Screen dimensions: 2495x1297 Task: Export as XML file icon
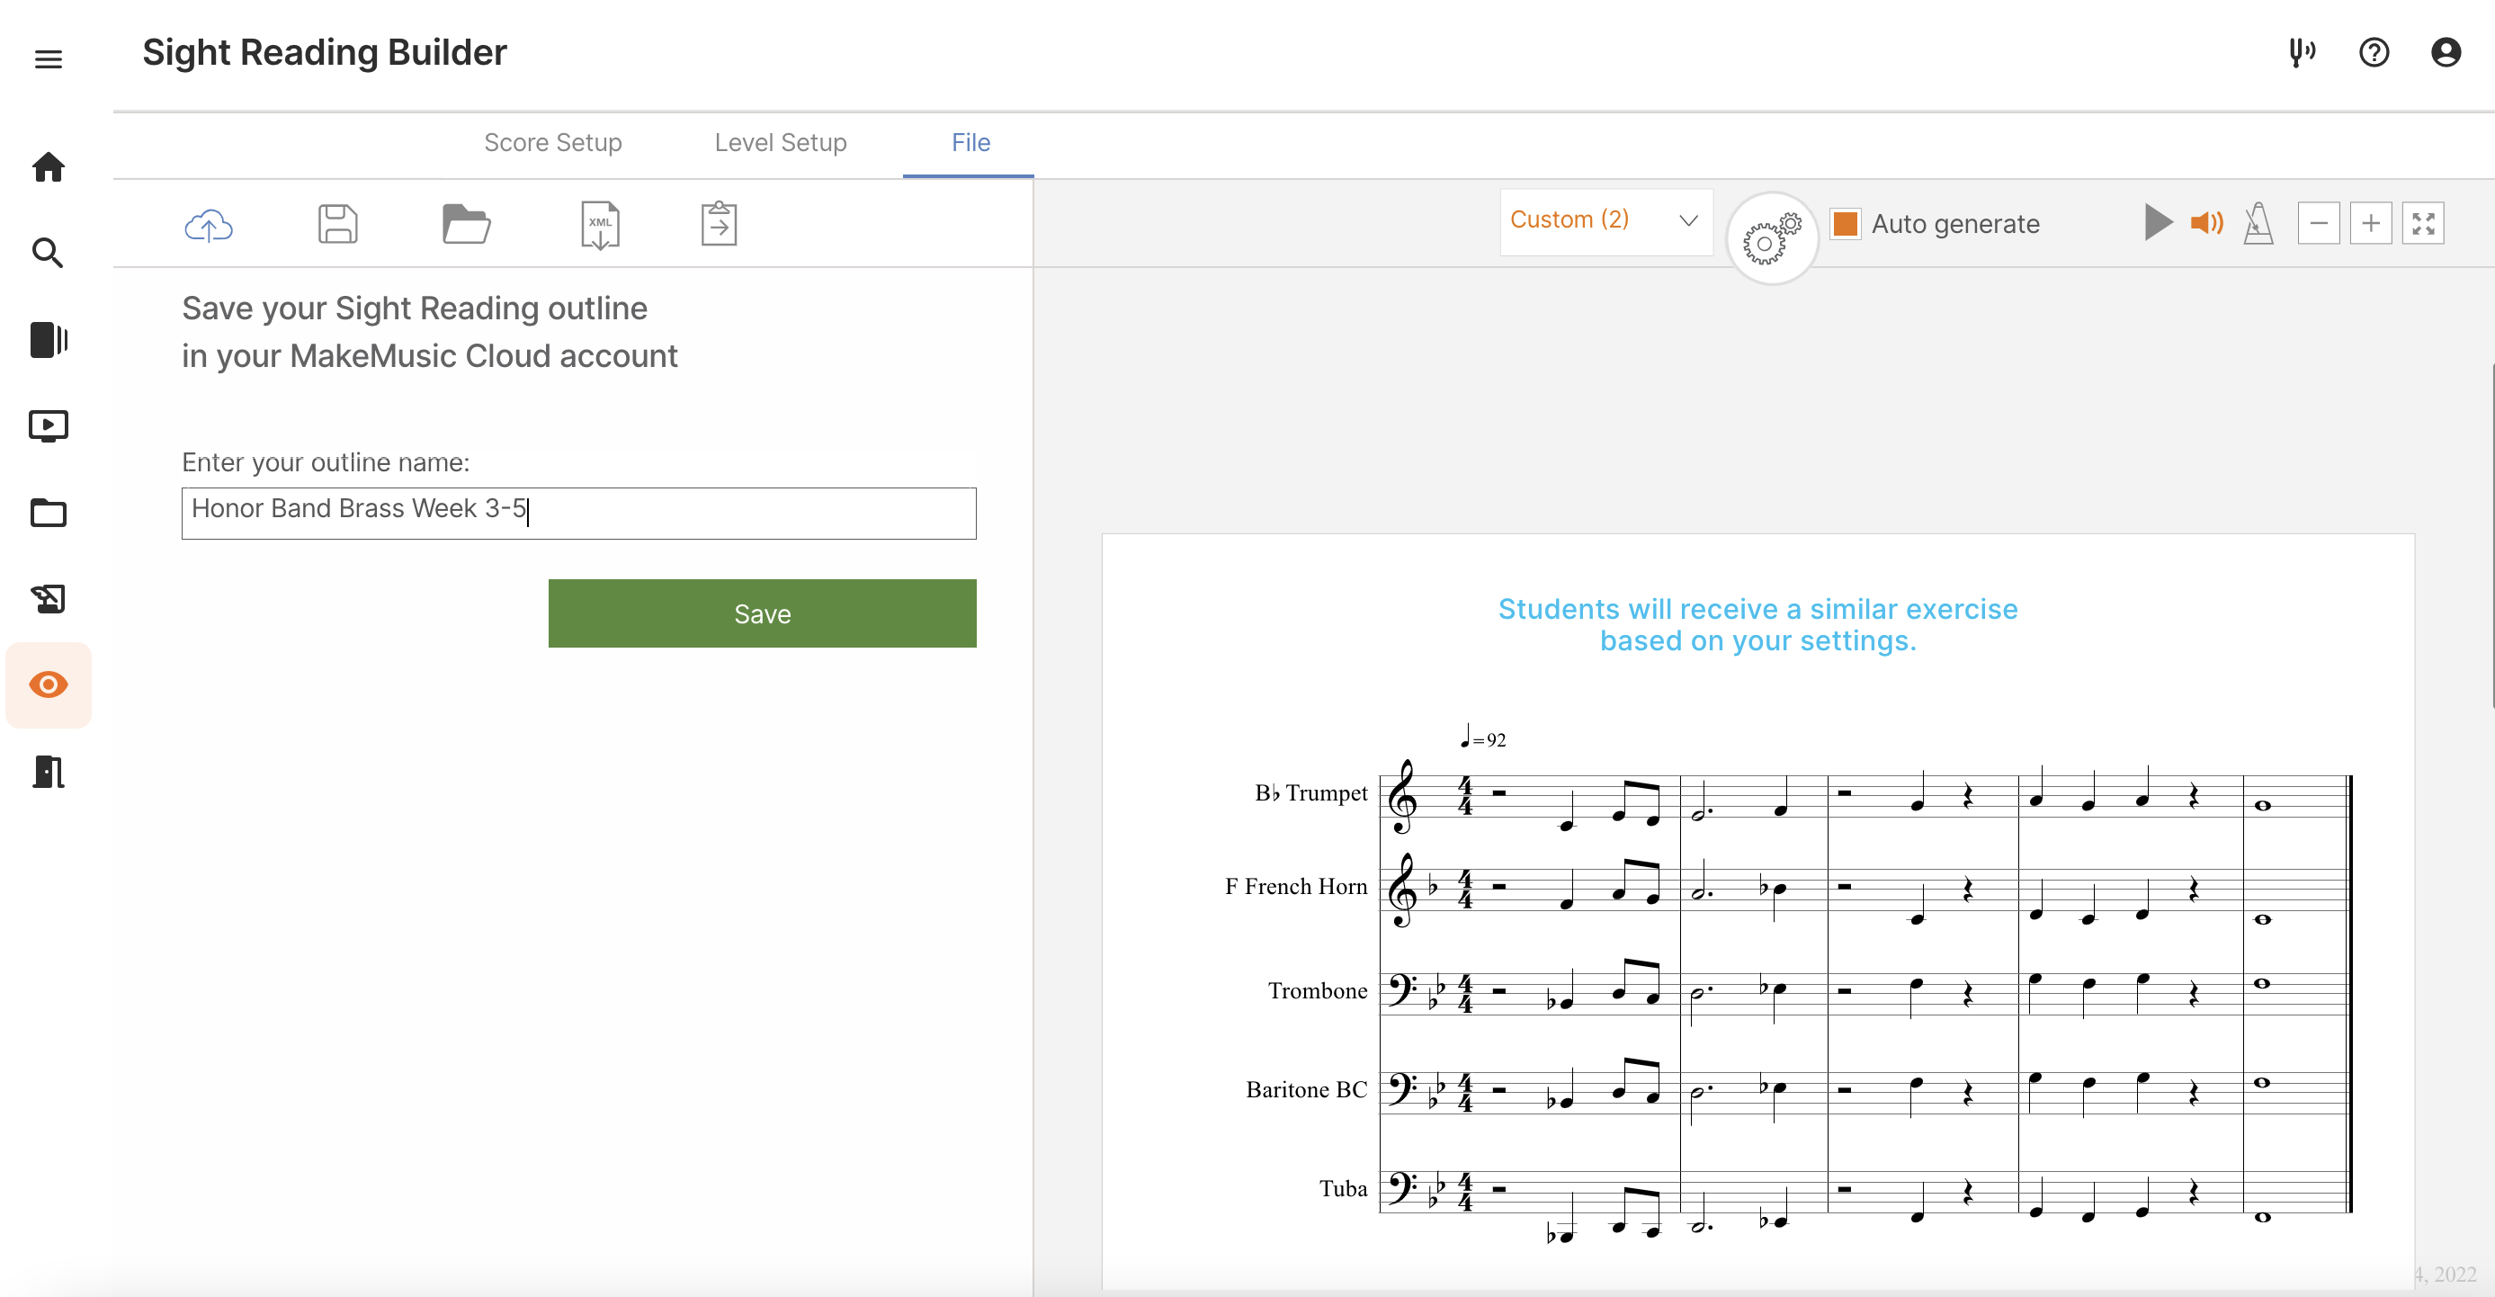600,225
